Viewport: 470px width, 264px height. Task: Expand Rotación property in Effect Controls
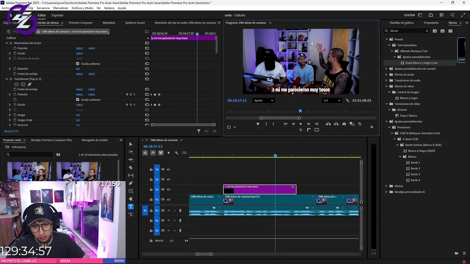[10, 69]
